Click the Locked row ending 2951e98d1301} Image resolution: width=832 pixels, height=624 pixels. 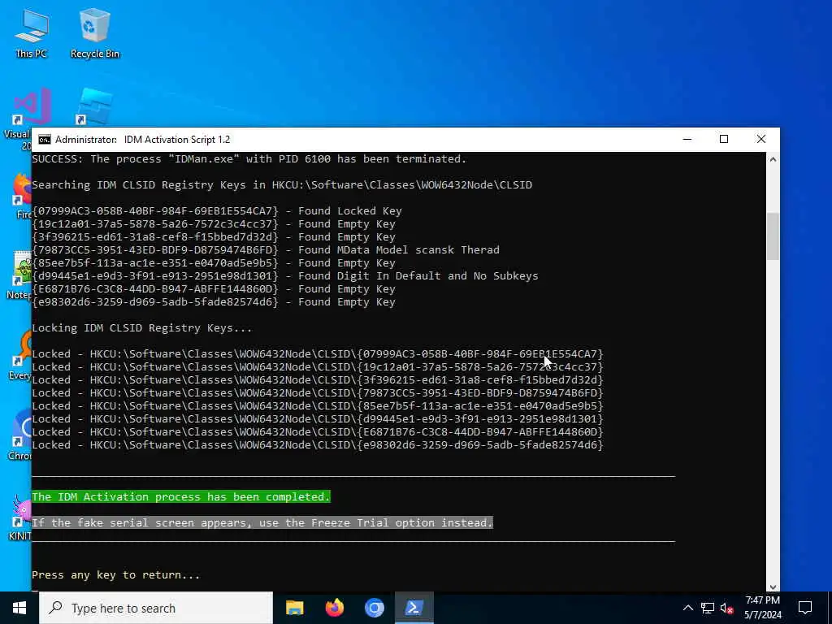point(318,418)
